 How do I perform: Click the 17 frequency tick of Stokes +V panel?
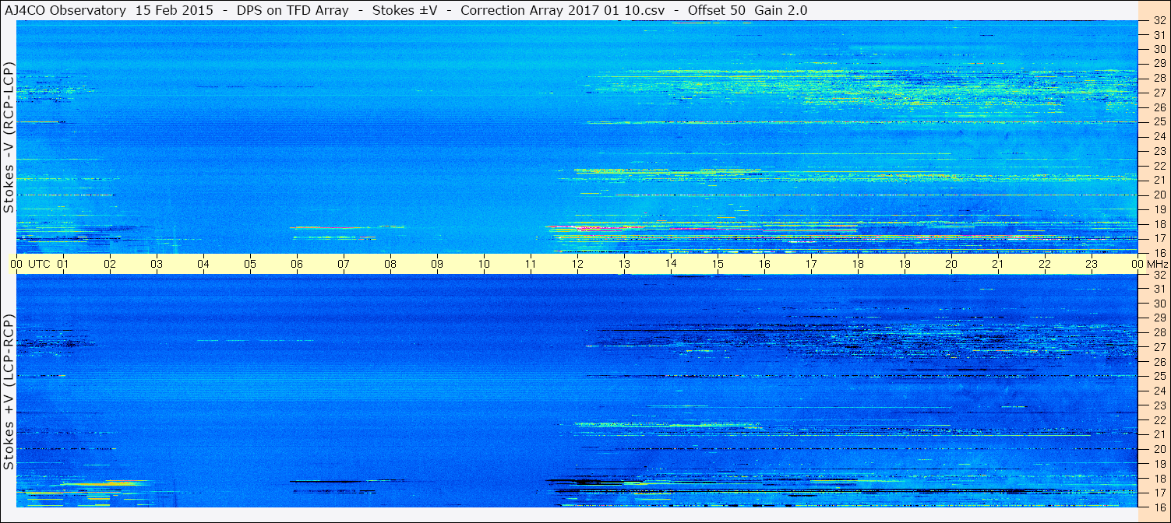pos(1159,493)
